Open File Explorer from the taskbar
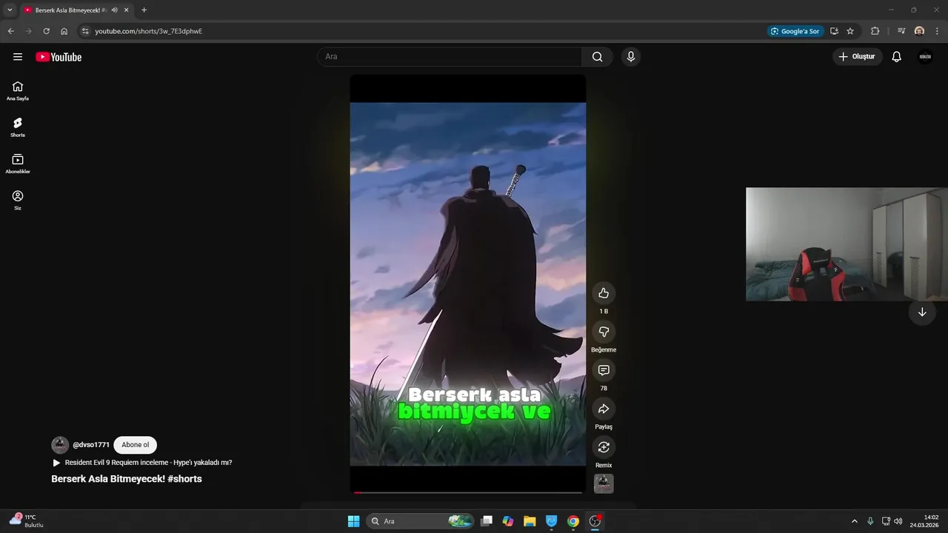Screen dimensions: 948x533 click(530, 521)
